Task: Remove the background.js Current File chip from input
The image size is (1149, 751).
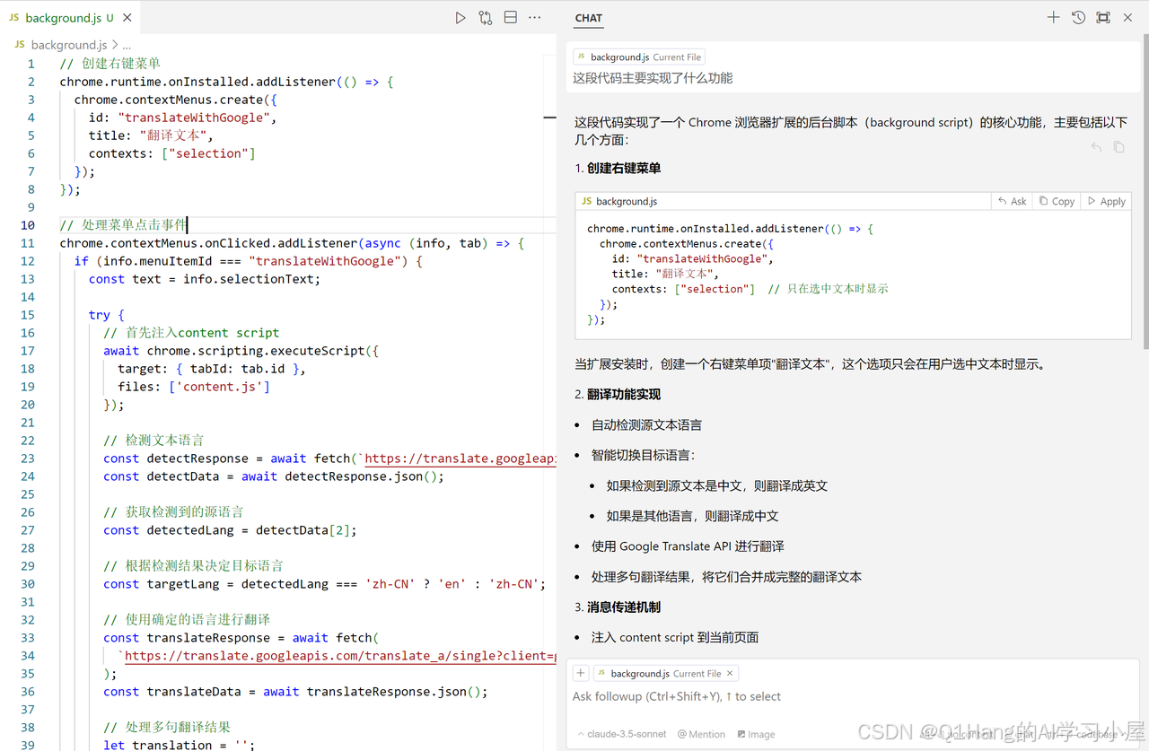Action: 730,673
